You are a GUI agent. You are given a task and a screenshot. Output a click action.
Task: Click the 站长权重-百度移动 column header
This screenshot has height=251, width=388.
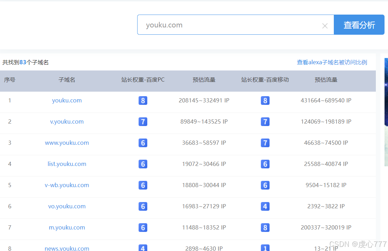[x=265, y=80]
